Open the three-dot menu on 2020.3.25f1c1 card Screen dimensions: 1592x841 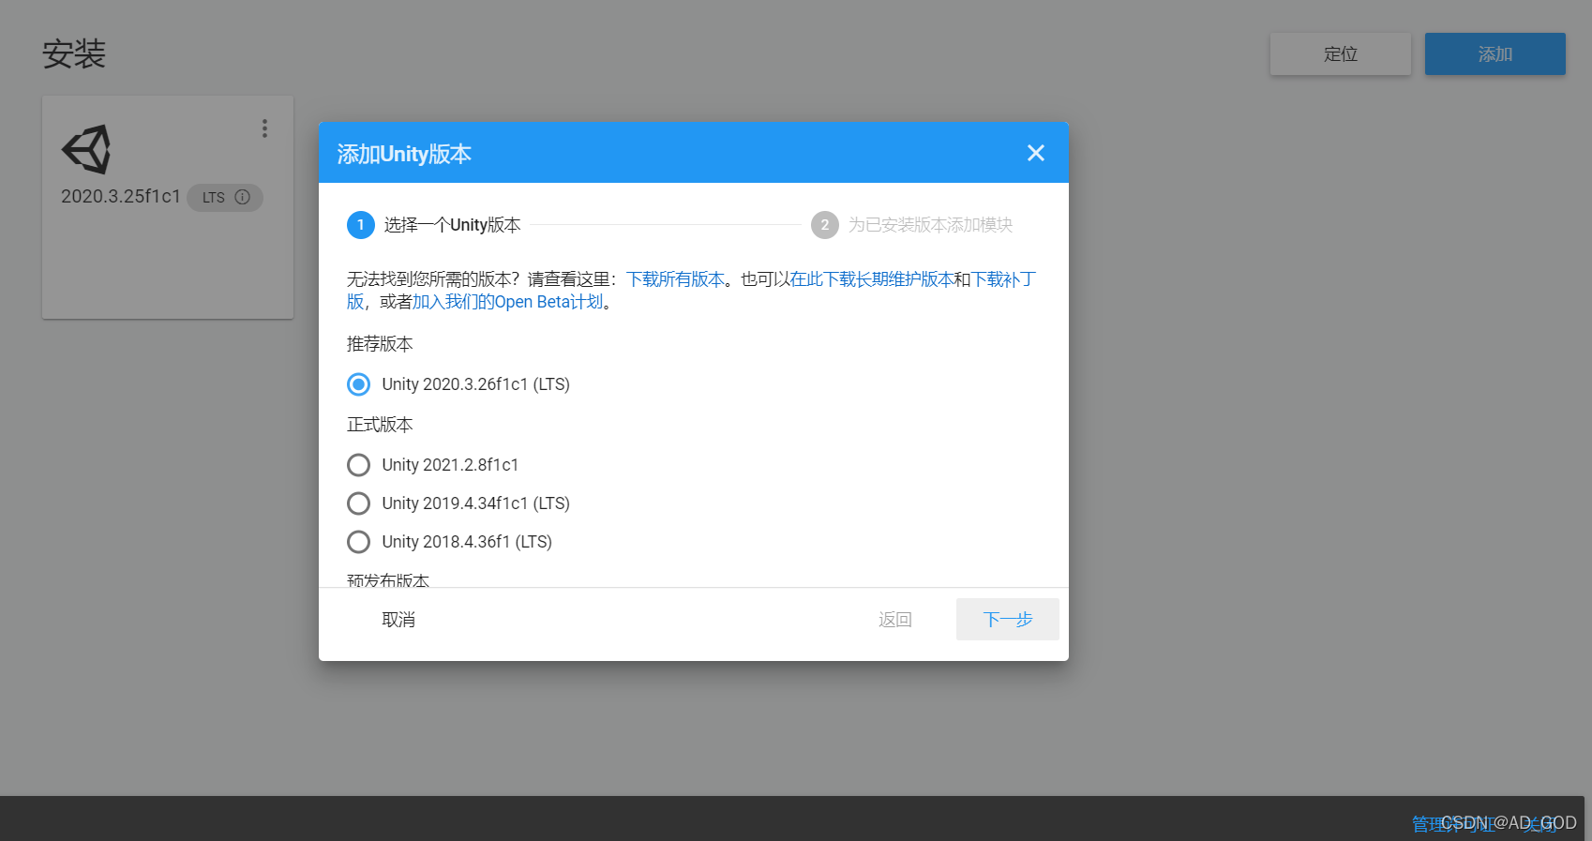pos(264,128)
